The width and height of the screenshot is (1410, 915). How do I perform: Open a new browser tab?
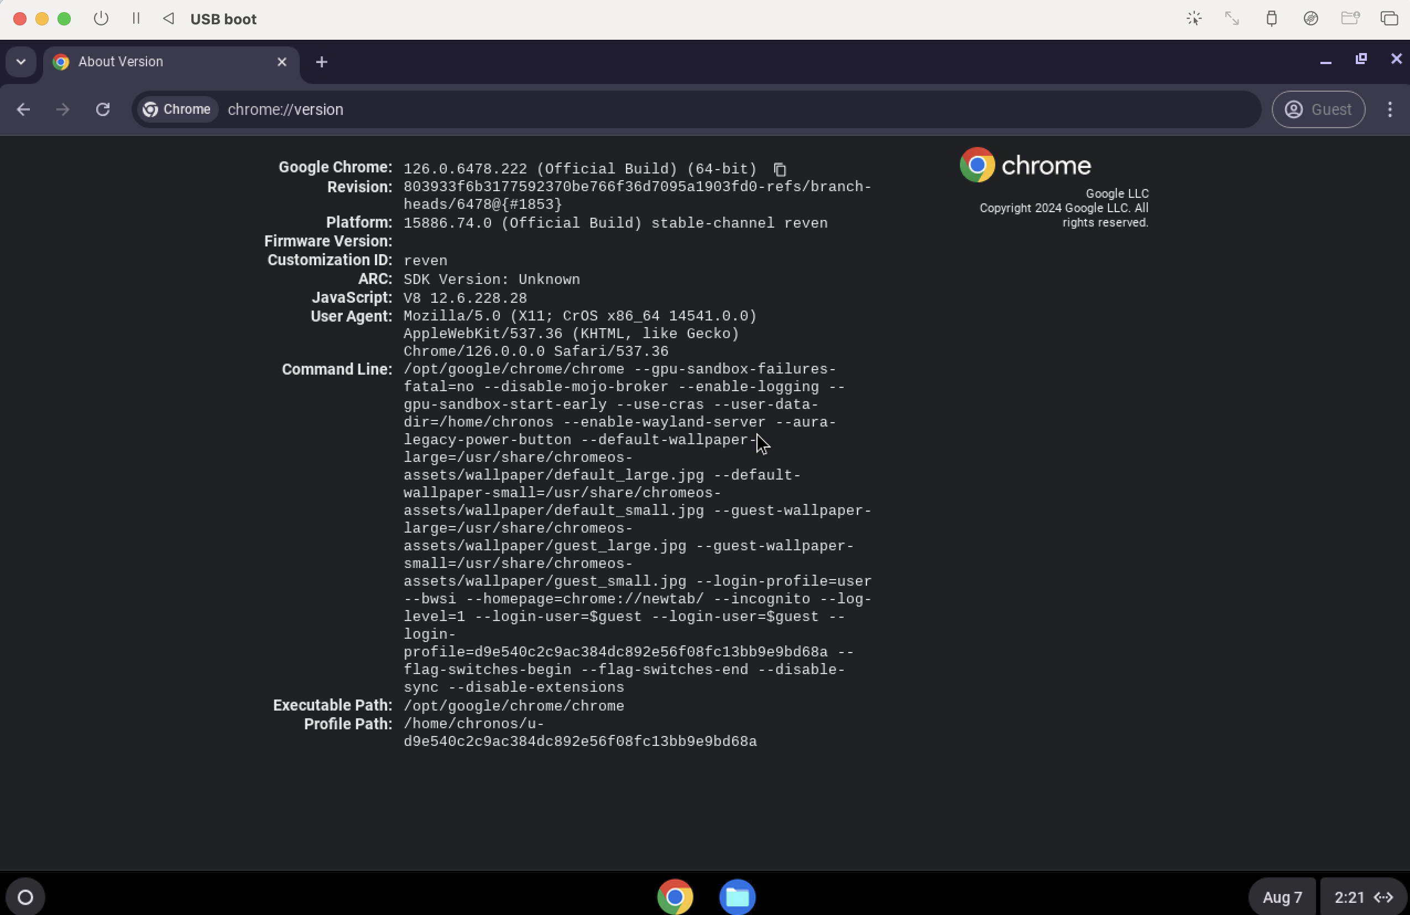coord(322,61)
